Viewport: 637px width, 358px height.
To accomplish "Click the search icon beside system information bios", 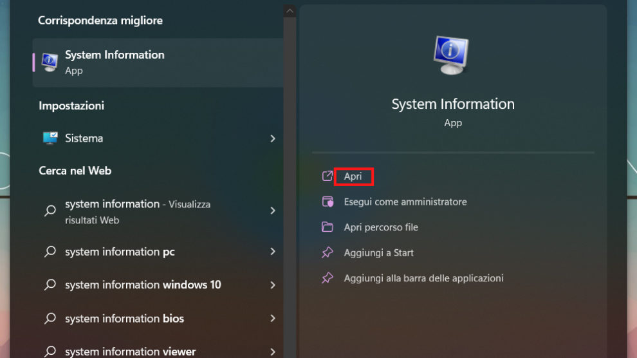I will (x=50, y=319).
